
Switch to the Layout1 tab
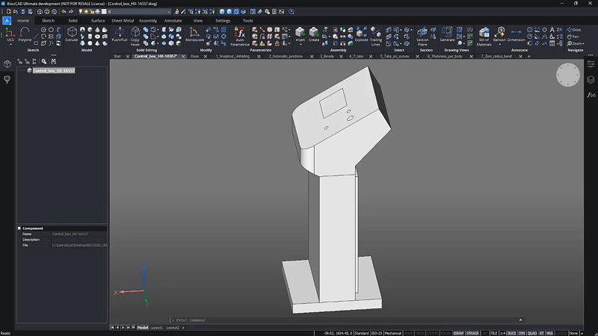pyautogui.click(x=156, y=328)
